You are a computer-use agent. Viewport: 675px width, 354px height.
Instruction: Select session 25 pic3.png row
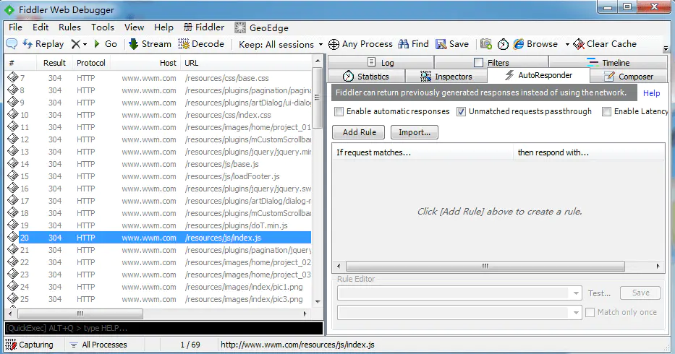coord(158,299)
